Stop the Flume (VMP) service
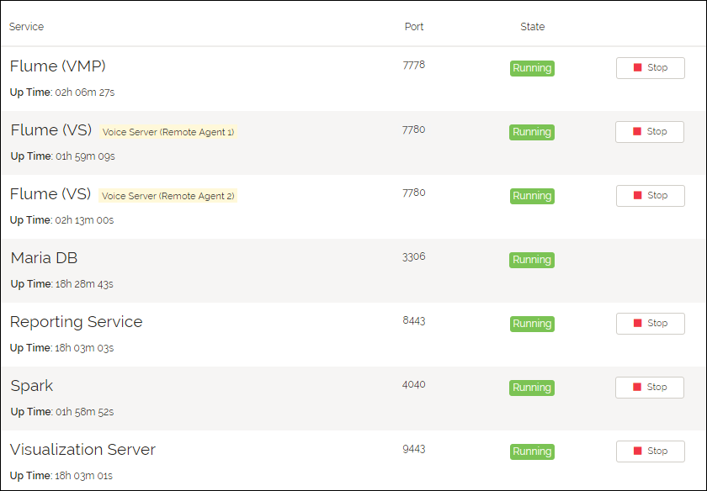Image resolution: width=707 pixels, height=491 pixels. [650, 68]
